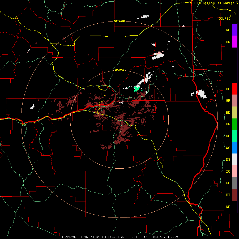
Task: Click the HR green legend color block
Action: tap(234, 124)
